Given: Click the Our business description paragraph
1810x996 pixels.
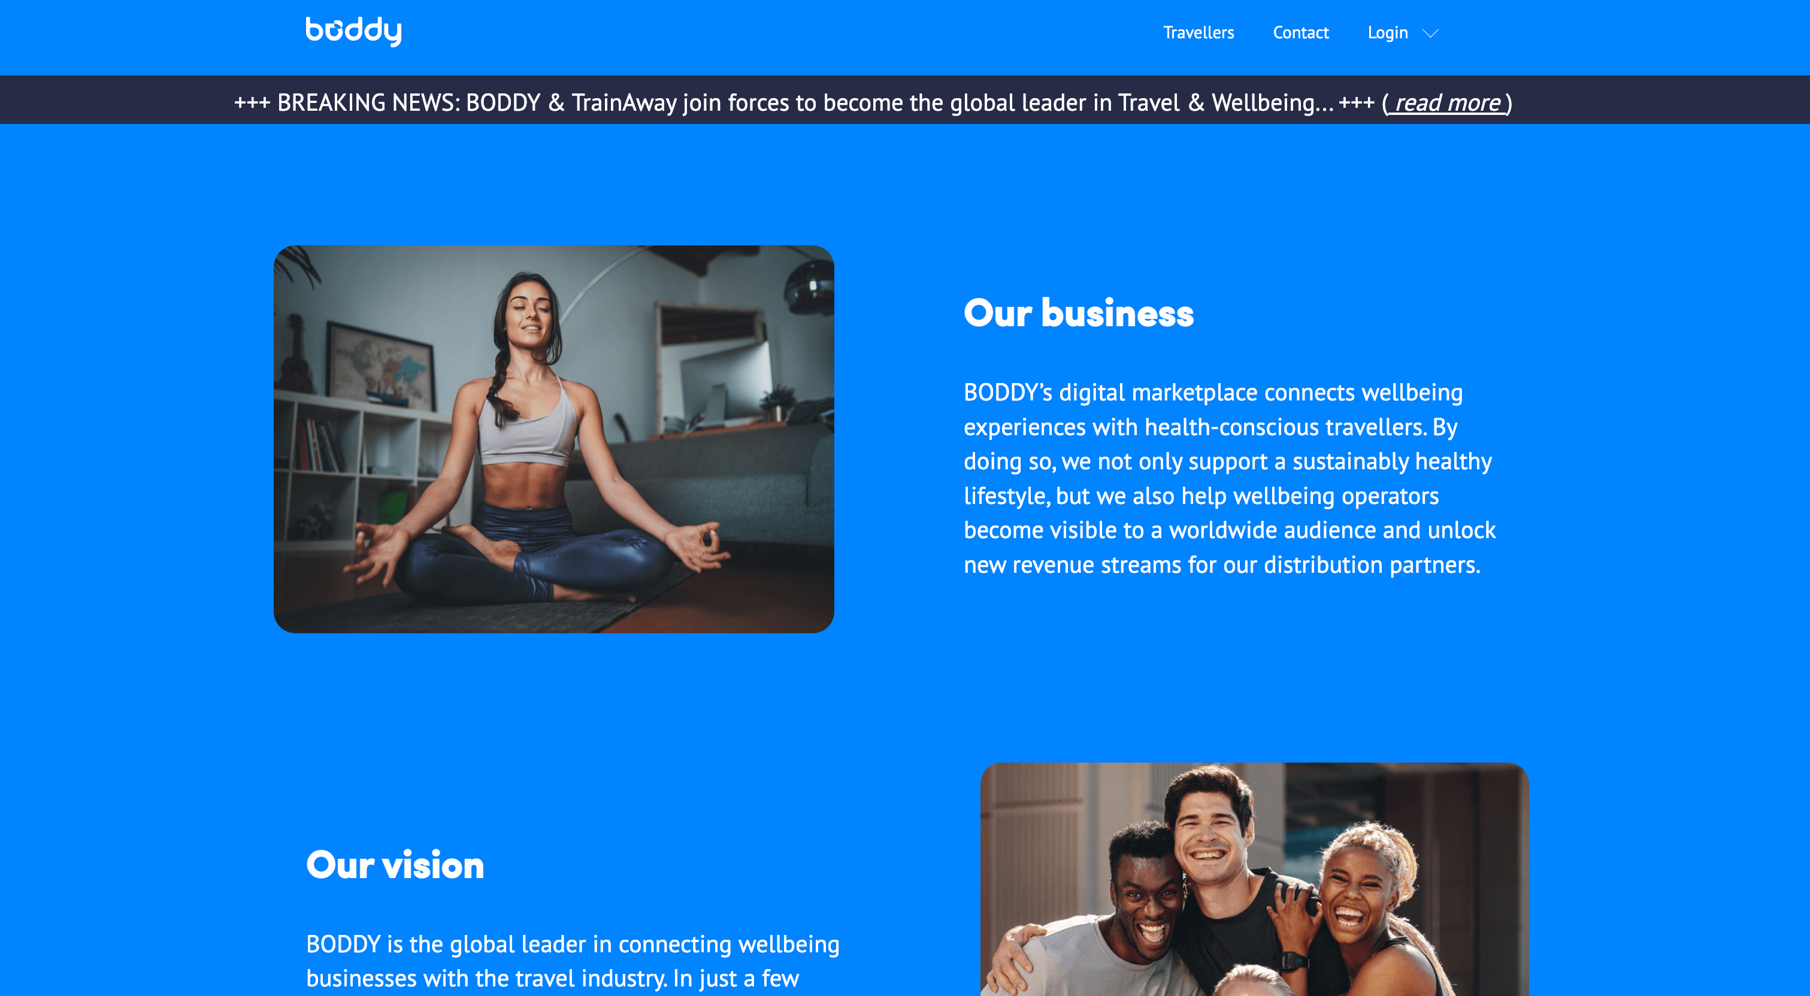Looking at the screenshot, I should 1229,478.
